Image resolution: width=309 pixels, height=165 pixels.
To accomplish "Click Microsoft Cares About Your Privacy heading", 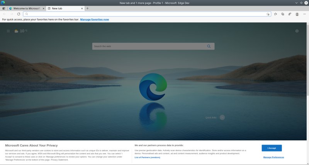I will tap(31, 145).
